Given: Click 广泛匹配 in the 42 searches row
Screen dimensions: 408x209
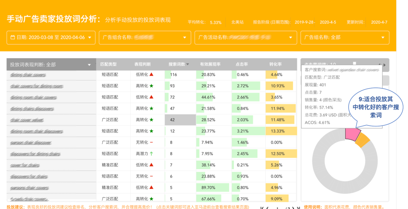Looking at the screenshot, I should pyautogui.click(x=110, y=120).
